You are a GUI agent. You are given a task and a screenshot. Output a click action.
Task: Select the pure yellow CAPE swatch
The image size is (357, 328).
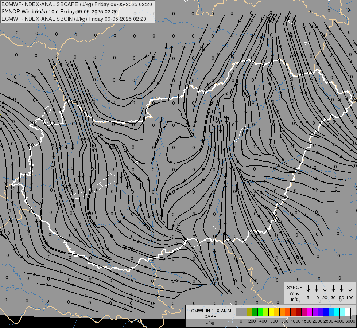pyautogui.click(x=271, y=312)
